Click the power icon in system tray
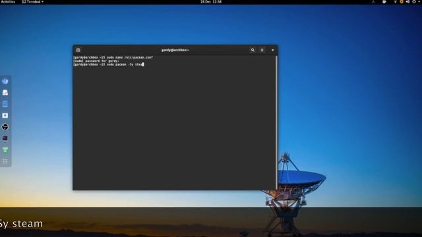422x237 pixels. pos(414,1)
